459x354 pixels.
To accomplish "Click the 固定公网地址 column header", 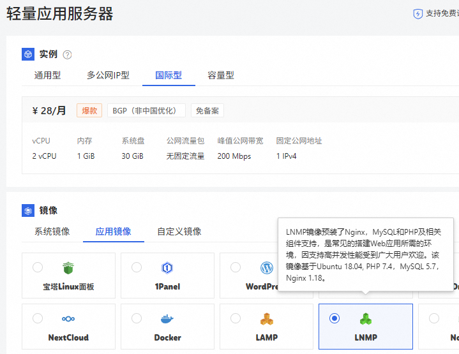I will pyautogui.click(x=299, y=141).
